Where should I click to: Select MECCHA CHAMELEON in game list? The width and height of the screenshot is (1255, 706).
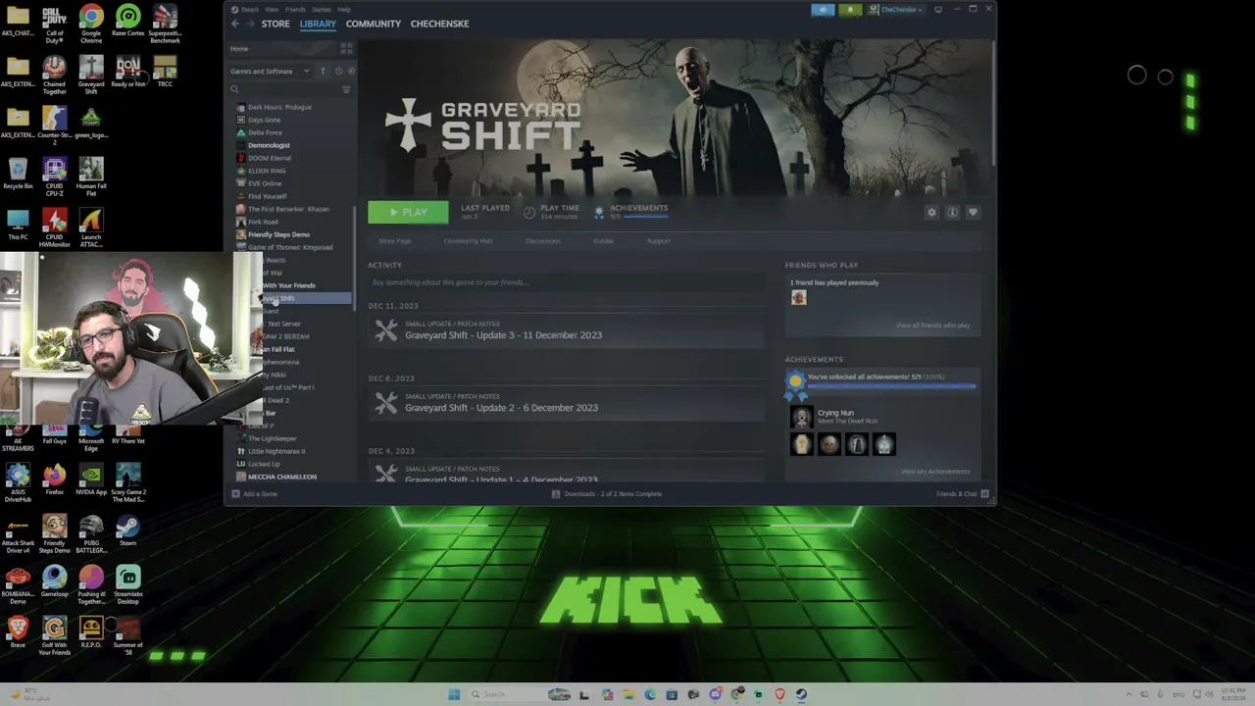tap(281, 477)
